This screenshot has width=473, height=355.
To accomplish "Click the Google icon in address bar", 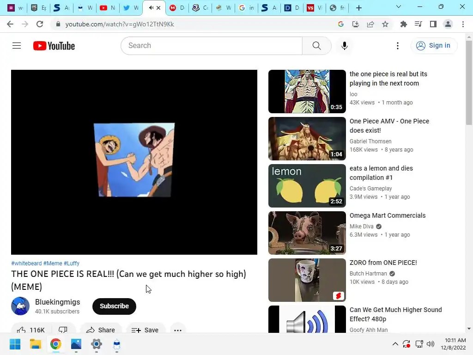I will (341, 24).
